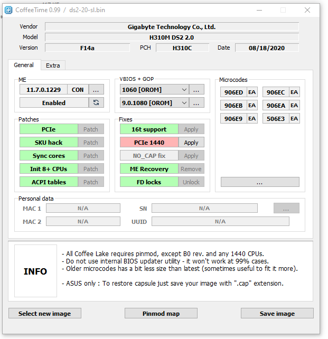
Task: Select microcode 906EC entry
Action: pos(276,92)
